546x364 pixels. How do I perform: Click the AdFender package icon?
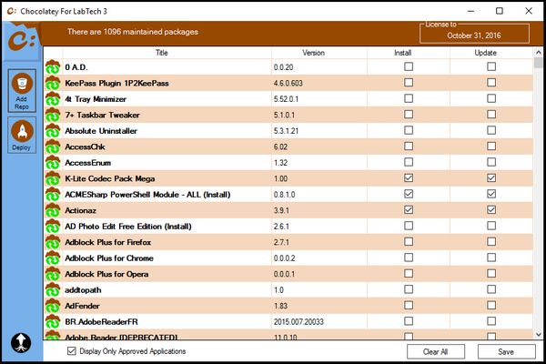coord(53,306)
